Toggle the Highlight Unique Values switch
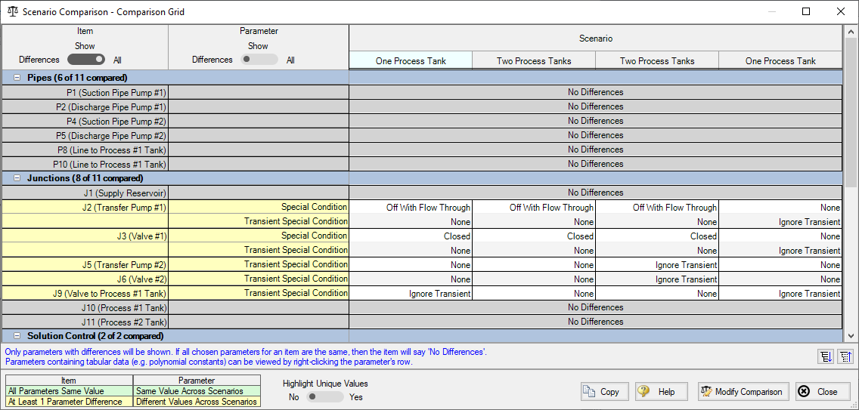 pos(324,397)
